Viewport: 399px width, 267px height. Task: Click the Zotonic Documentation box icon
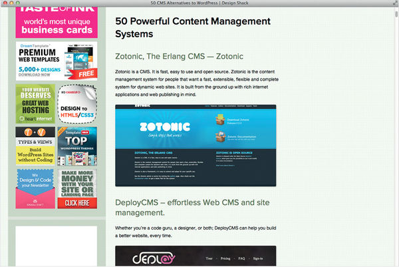tap(220, 136)
